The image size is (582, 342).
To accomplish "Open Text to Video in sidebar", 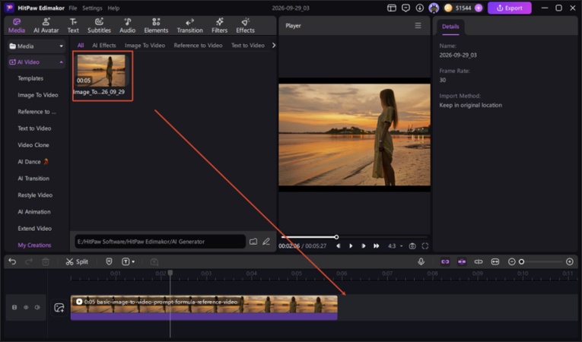I will (34, 128).
